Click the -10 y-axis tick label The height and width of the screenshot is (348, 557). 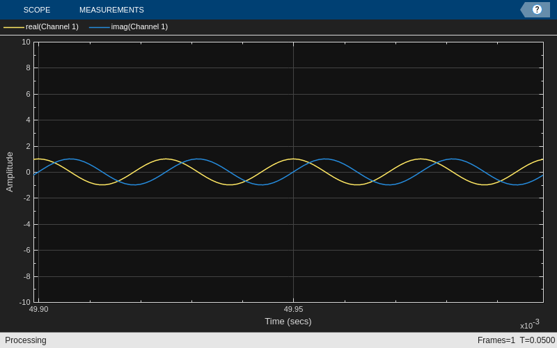coord(24,302)
